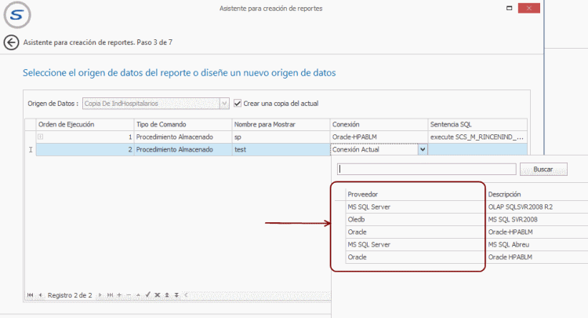Expand Conexión Actual dropdown arrow

(x=423, y=149)
